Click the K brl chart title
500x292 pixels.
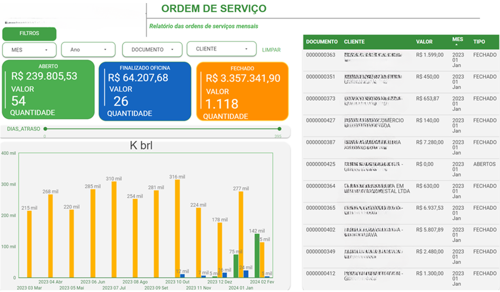tap(141, 146)
